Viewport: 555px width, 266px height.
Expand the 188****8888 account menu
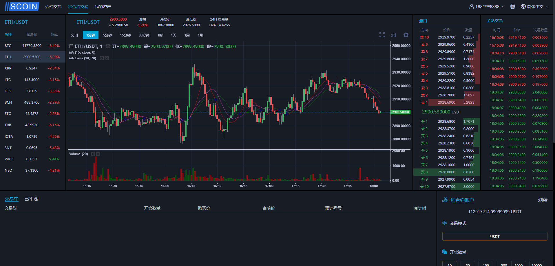pyautogui.click(x=487, y=6)
